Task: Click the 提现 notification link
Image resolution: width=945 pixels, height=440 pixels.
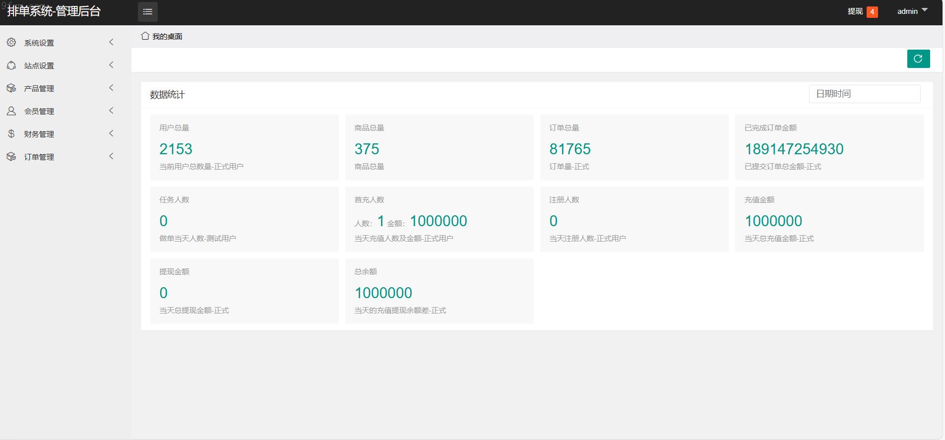Action: [x=855, y=11]
